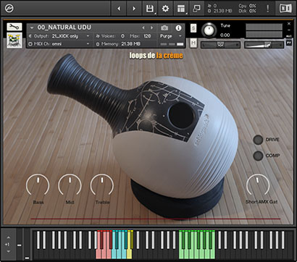Toggle the COMP button on
Image resolution: width=297 pixels, height=262 pixels.
258,156
